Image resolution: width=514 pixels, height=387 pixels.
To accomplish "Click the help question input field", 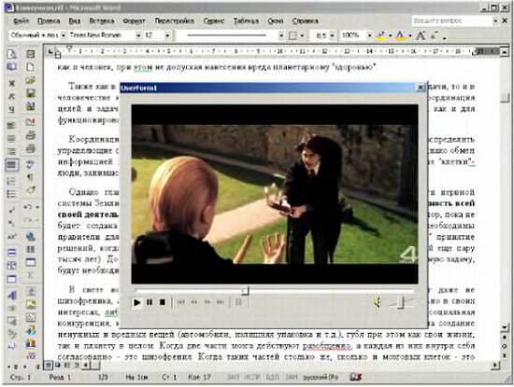I will coord(451,21).
